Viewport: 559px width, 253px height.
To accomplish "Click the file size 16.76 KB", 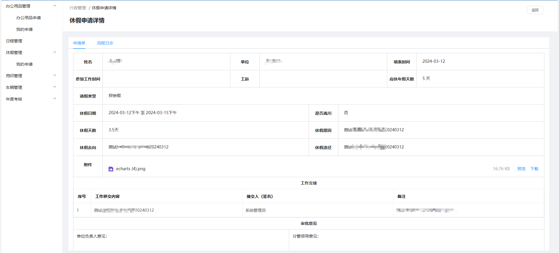I will point(501,169).
